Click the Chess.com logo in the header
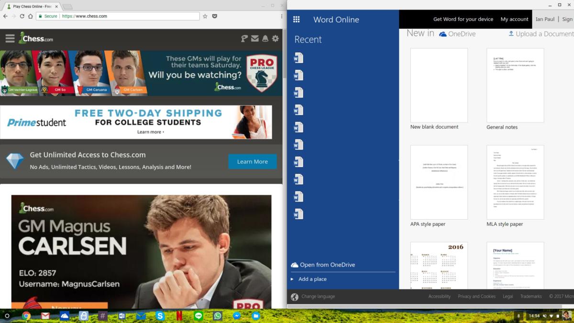This screenshot has width=574, height=323. [x=36, y=38]
